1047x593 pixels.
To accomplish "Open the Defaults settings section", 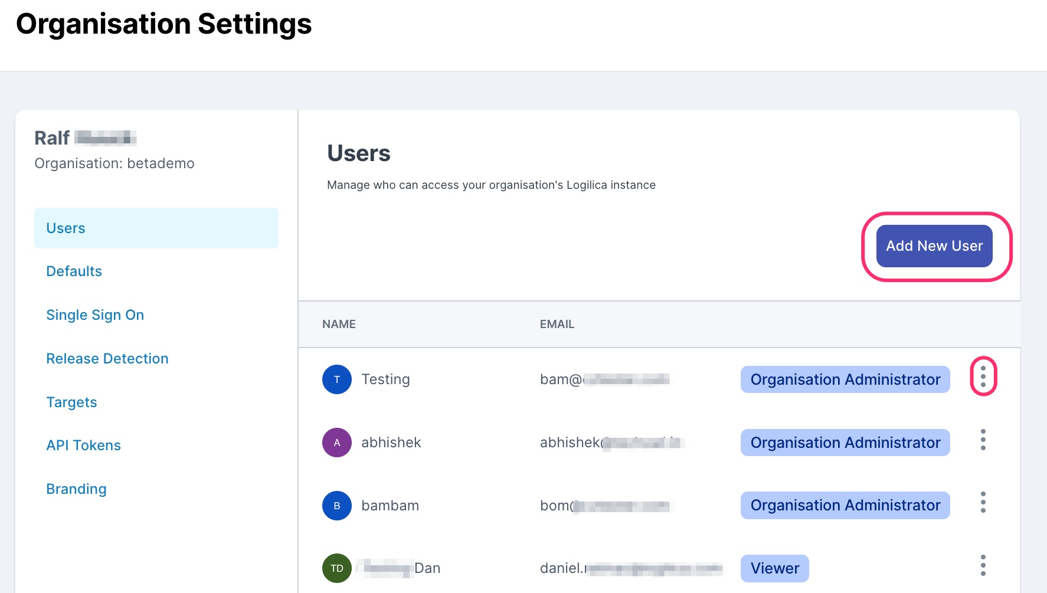I will click(x=74, y=271).
